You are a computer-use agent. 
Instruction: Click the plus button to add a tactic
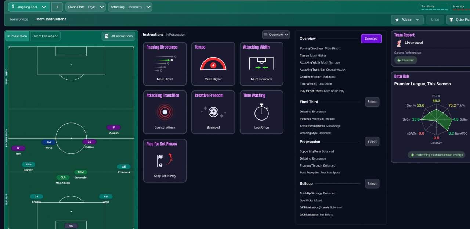[57, 7]
